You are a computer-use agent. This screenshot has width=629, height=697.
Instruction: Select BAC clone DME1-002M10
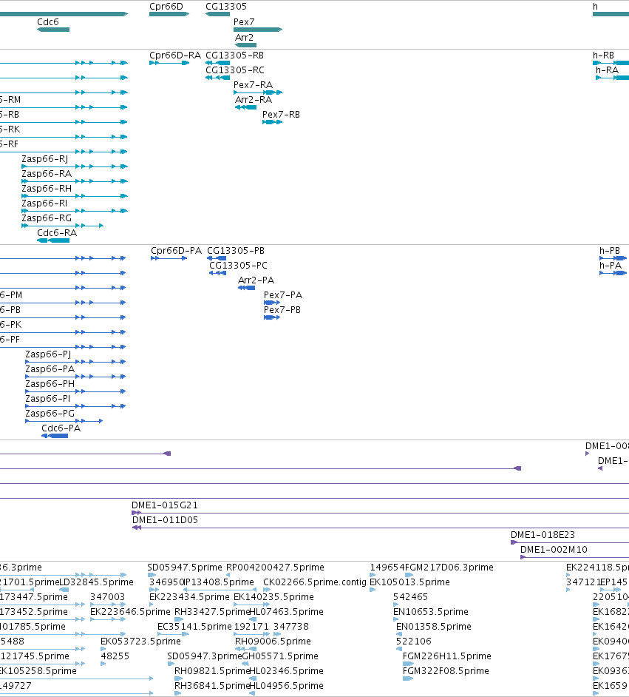pos(554,550)
